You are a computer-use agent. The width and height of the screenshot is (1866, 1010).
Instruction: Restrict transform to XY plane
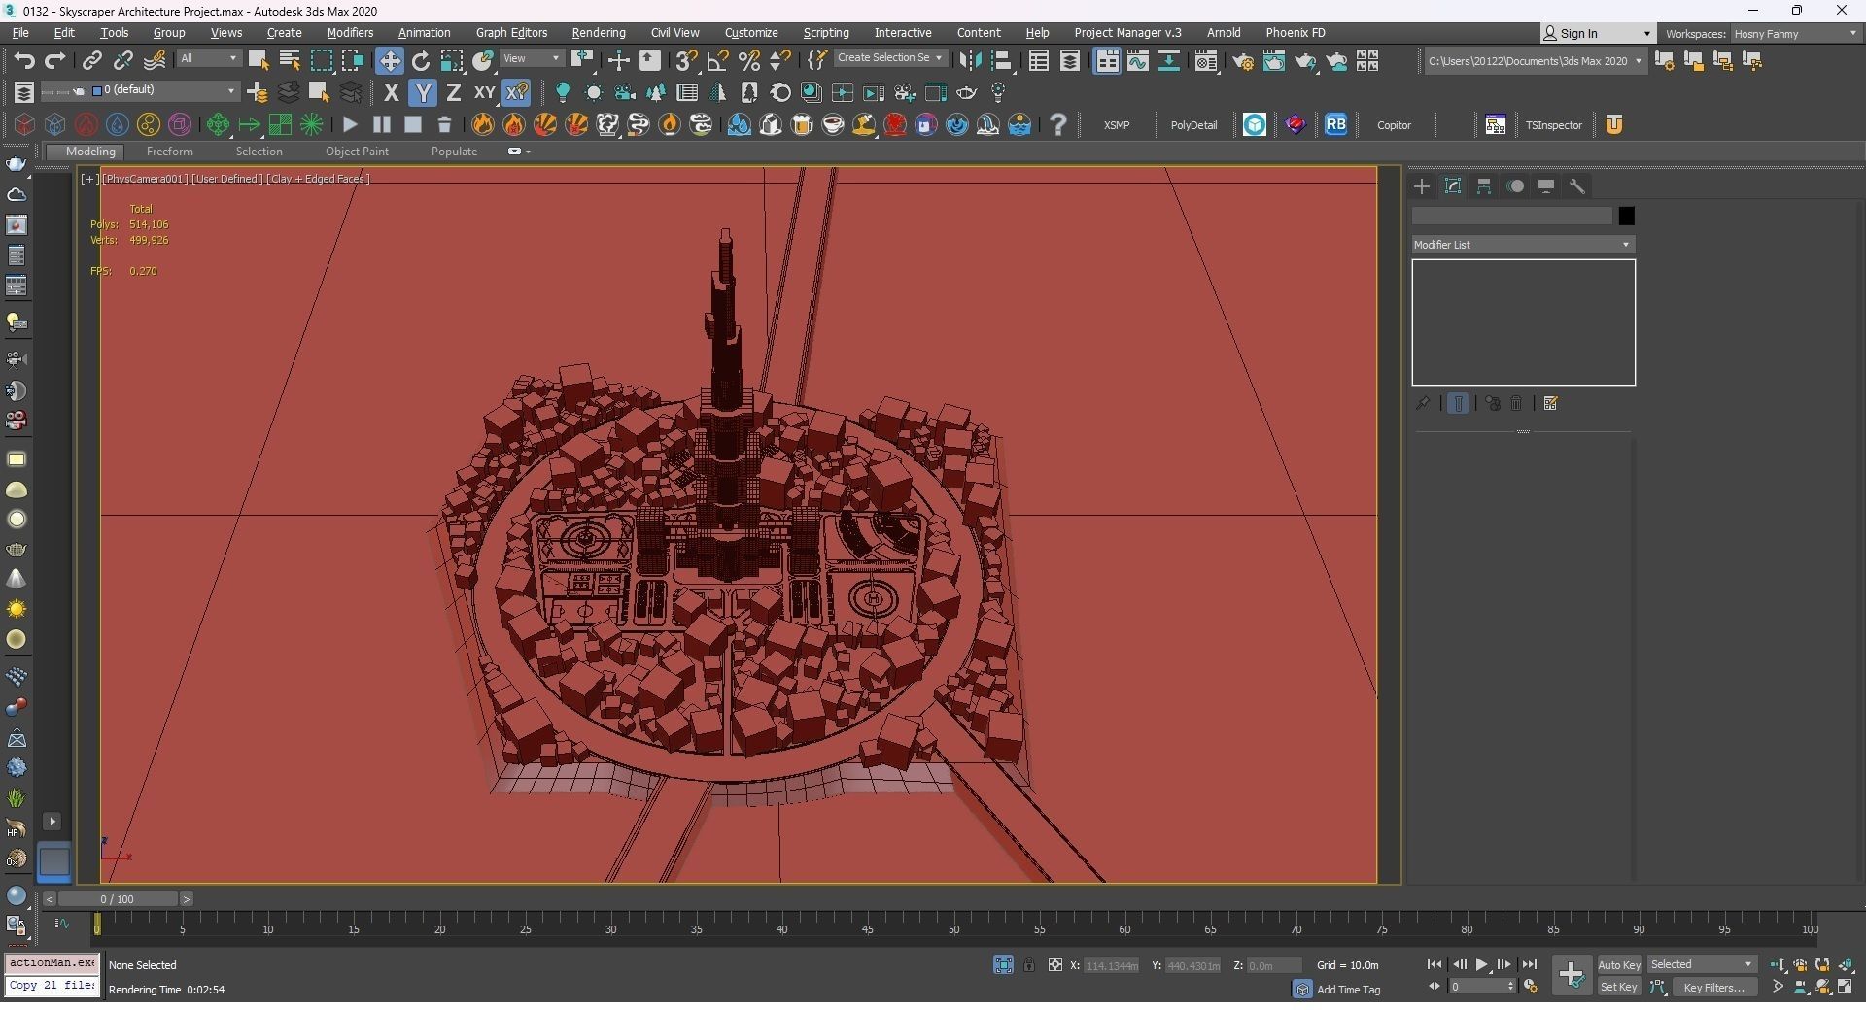point(484,93)
